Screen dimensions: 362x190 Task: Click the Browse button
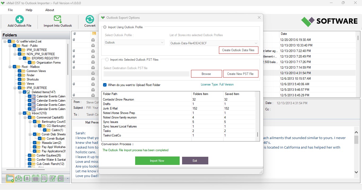click(x=206, y=74)
